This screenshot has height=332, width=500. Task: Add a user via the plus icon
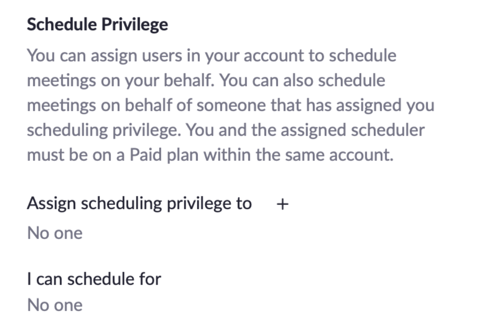tap(282, 204)
